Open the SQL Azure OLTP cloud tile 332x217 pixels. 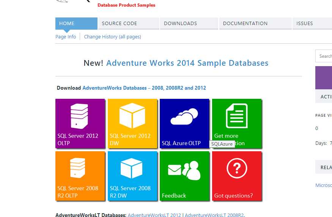184,124
